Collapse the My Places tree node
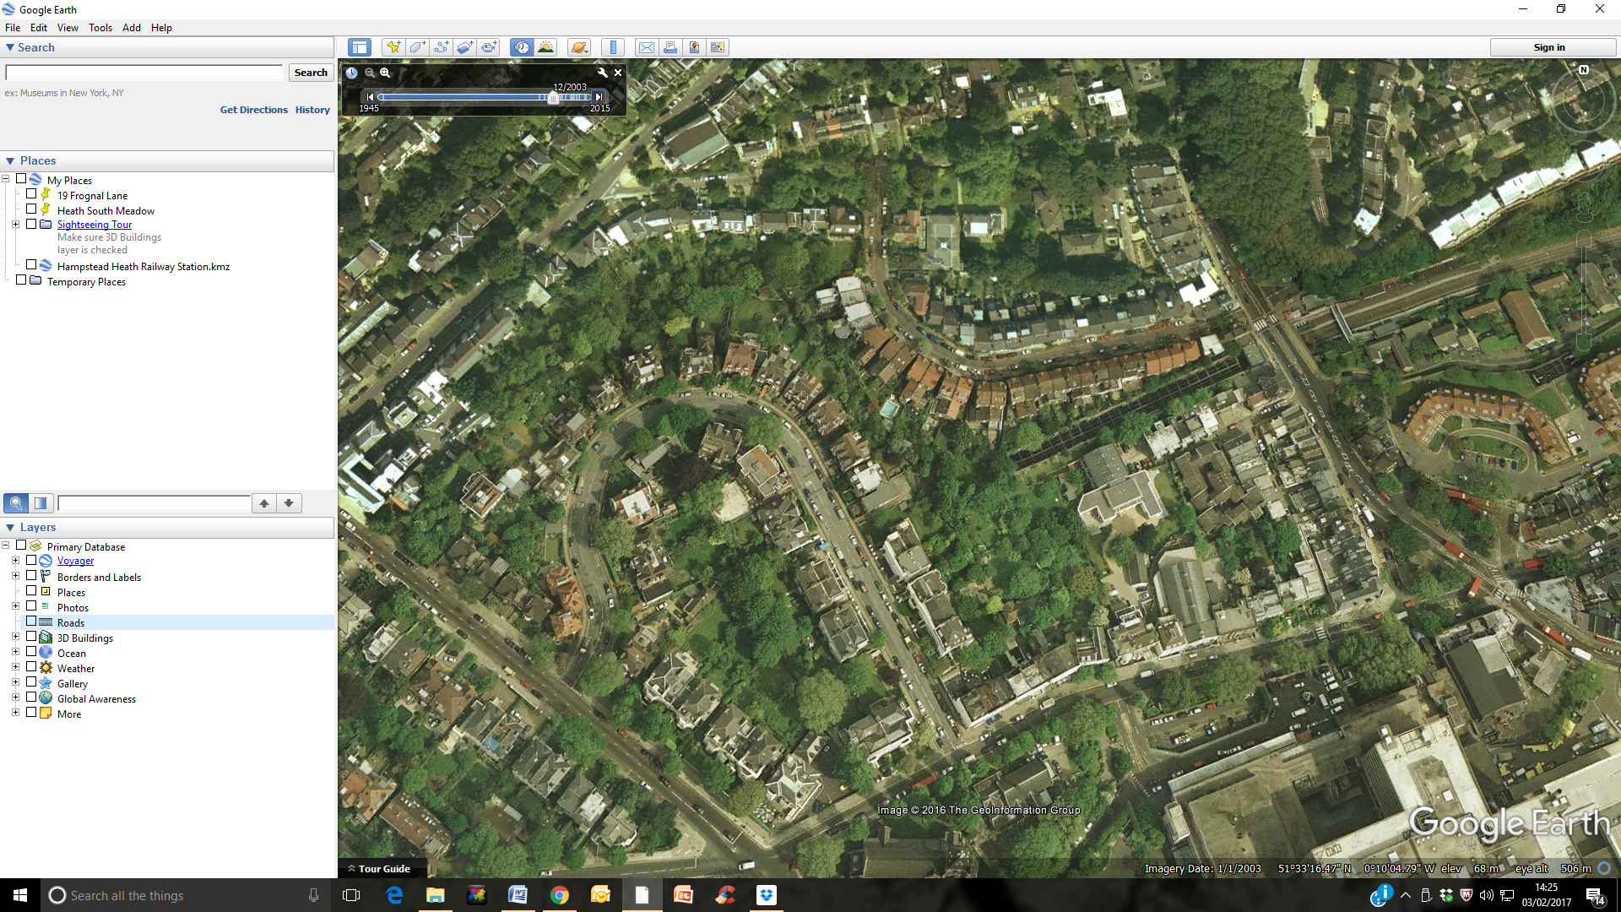Screen dimensions: 1621x912 (5, 179)
